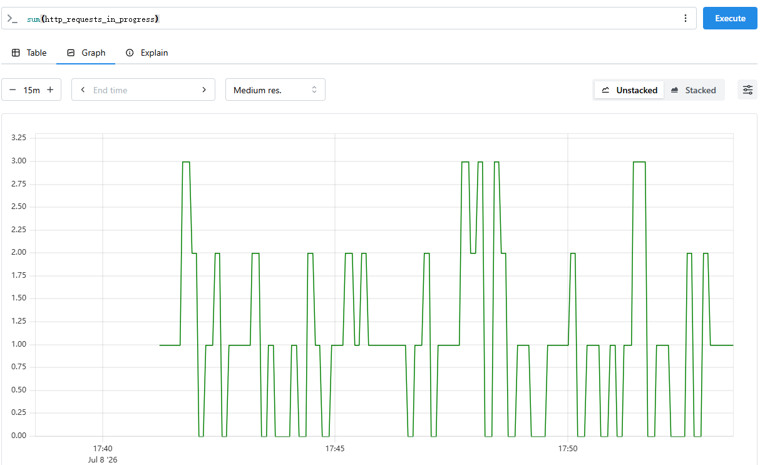Switch to the Table tab
The width and height of the screenshot is (760, 465).
tap(29, 53)
